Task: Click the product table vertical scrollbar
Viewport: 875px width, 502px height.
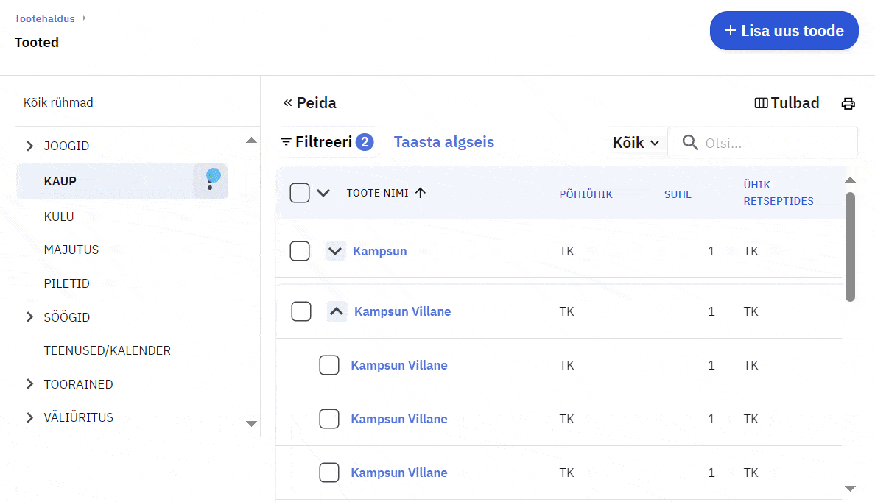Action: pos(850,247)
